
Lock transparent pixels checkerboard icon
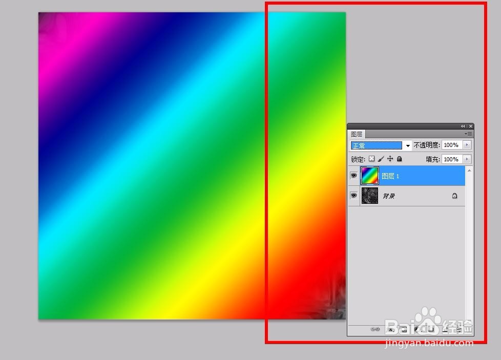[371, 159]
